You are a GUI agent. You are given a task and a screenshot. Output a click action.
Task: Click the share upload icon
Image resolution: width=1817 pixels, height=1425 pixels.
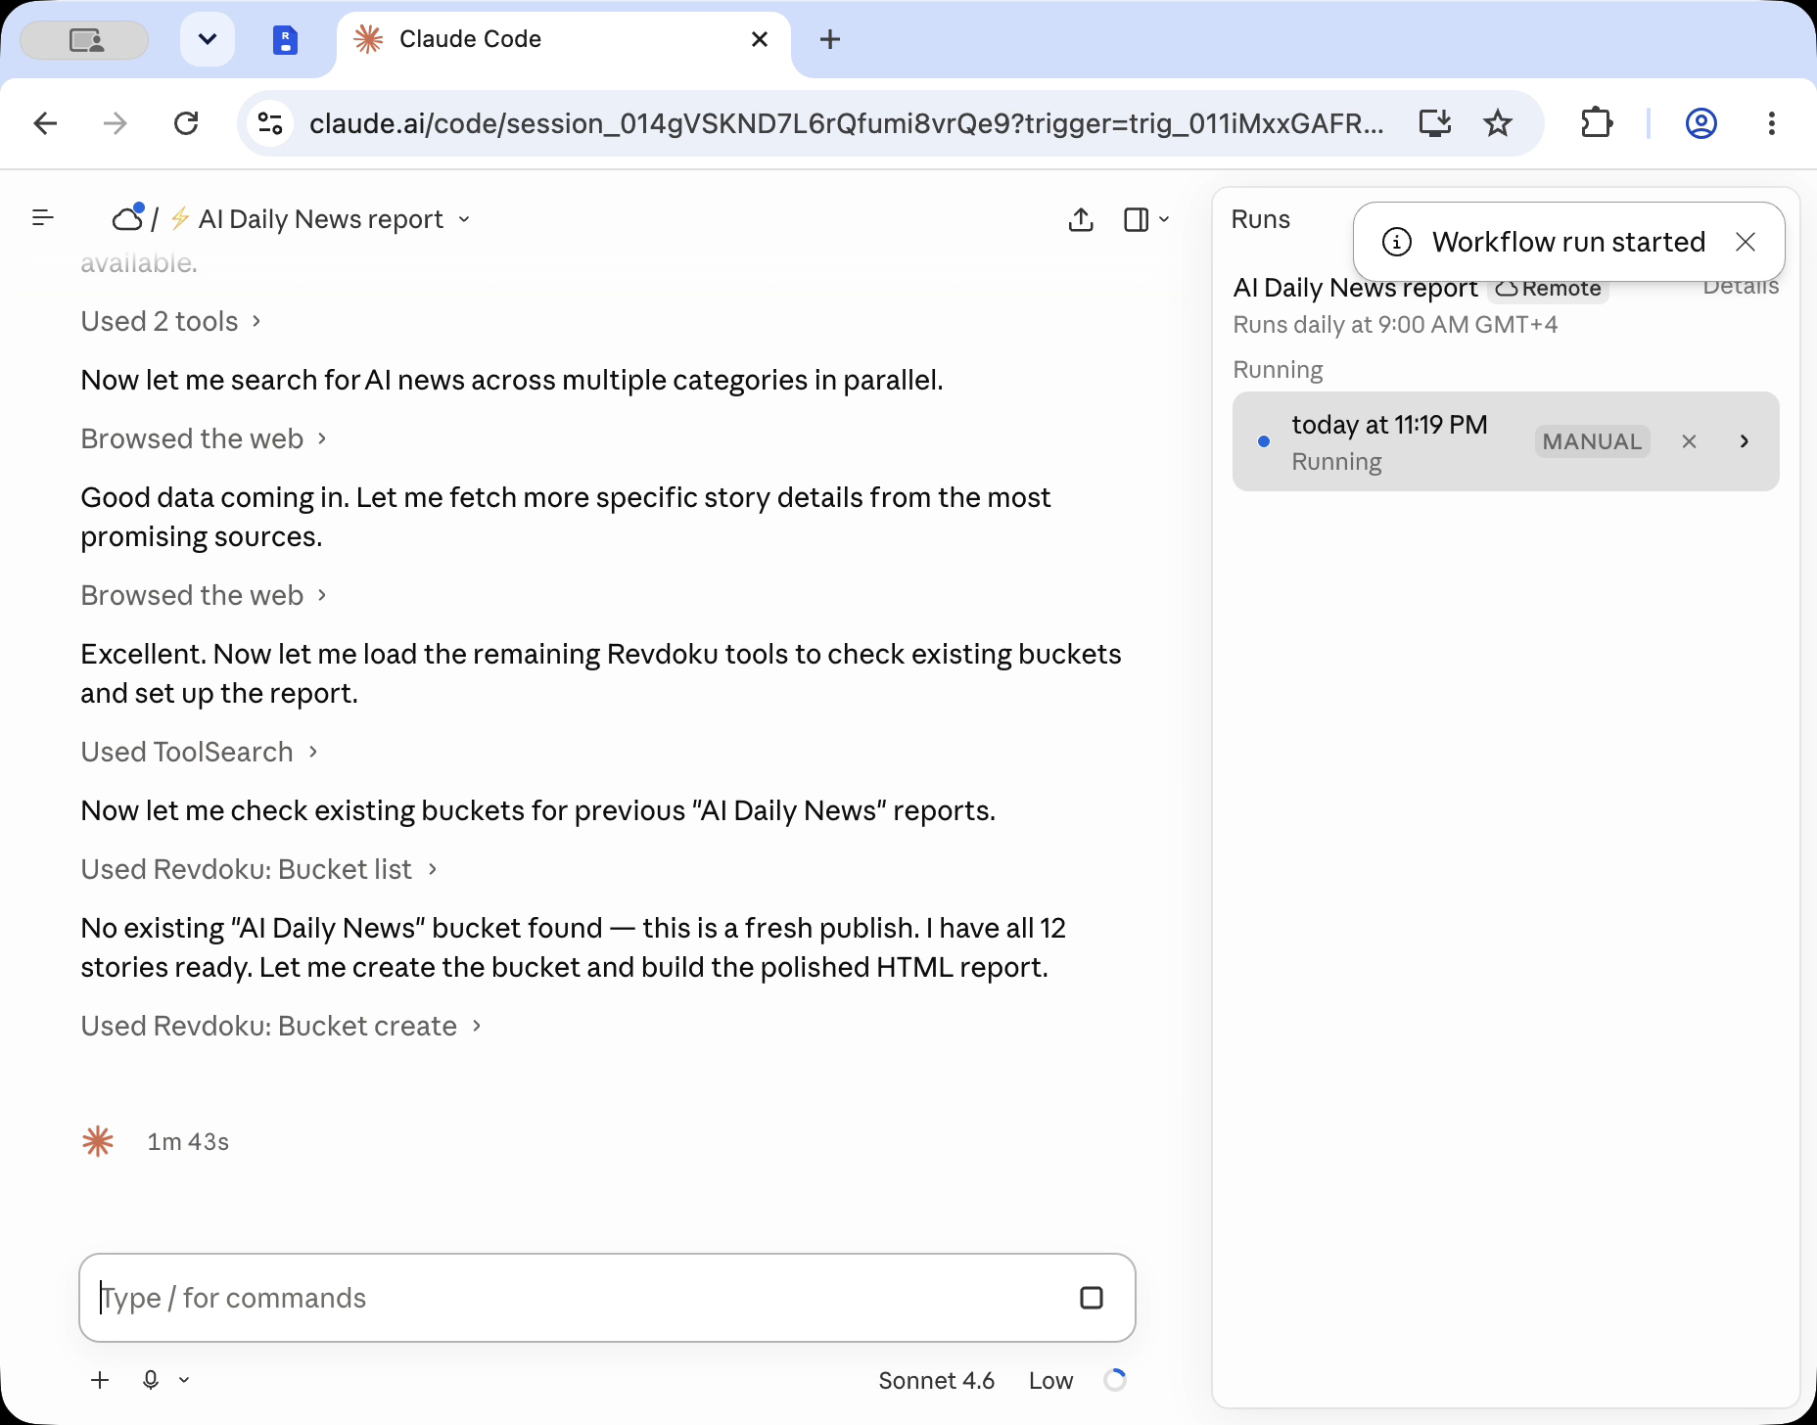(1081, 219)
